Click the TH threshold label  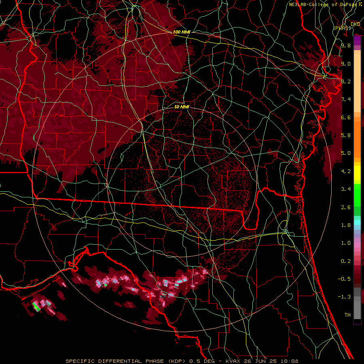pos(347,315)
